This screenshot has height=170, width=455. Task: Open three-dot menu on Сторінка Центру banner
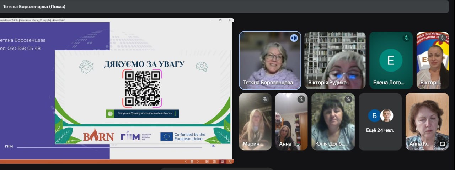175,114
